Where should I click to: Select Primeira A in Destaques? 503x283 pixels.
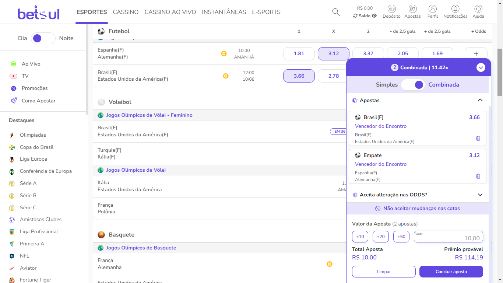[x=32, y=244]
